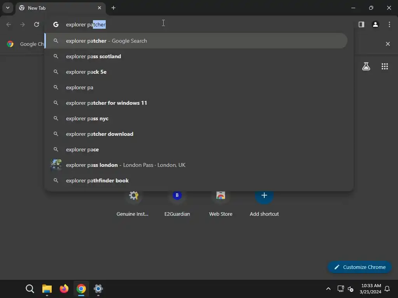Open Windows taskbar search
The width and height of the screenshot is (398, 298).
click(x=30, y=289)
